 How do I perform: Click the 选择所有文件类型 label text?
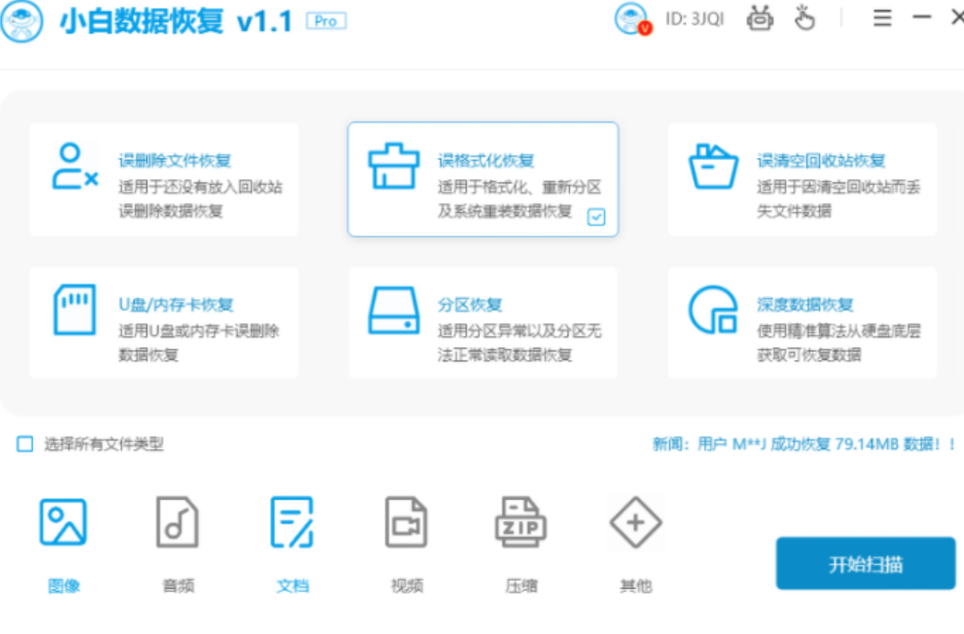click(x=104, y=444)
